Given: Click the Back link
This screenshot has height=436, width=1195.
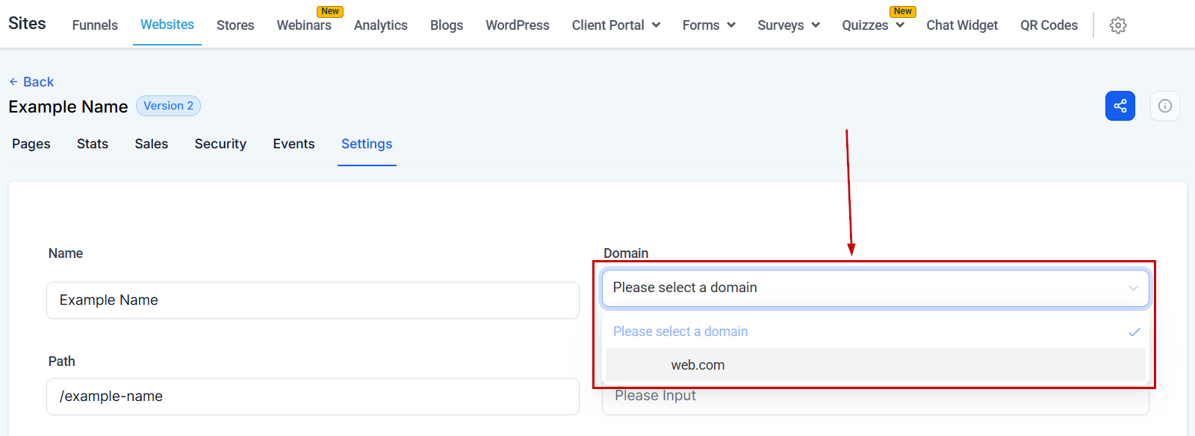Looking at the screenshot, I should 31,82.
